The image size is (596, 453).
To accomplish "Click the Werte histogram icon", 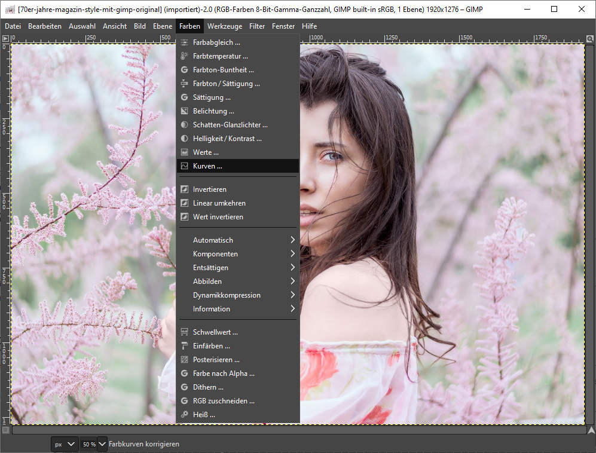I will pyautogui.click(x=185, y=152).
